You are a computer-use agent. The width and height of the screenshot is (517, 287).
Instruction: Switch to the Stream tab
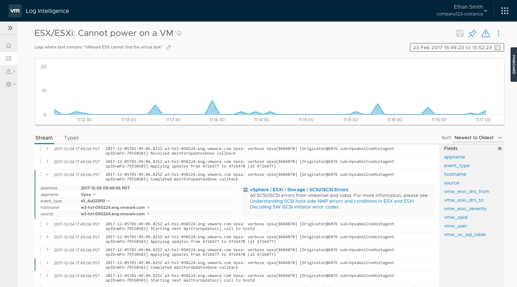44,138
